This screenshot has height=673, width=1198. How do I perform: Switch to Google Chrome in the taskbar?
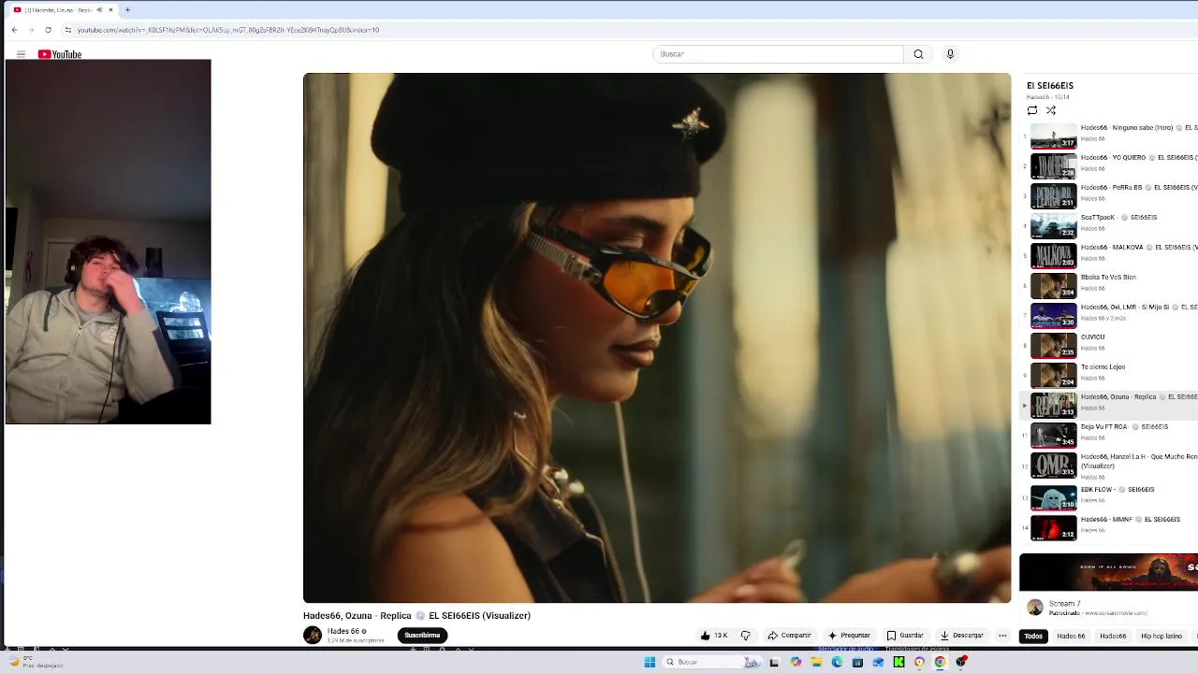940,662
